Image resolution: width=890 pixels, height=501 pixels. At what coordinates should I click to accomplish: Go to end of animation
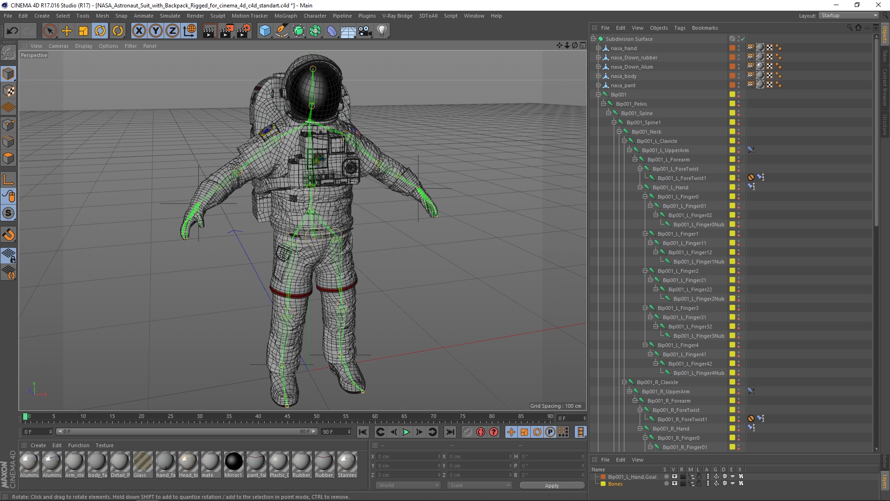(x=450, y=432)
